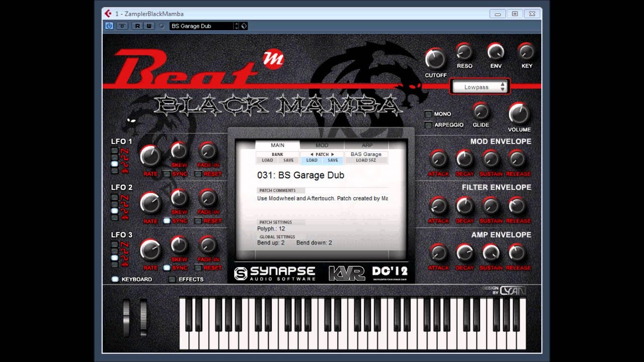The height and width of the screenshot is (362, 644).
Task: Open the Lowpass filter type dropdown
Action: 479,87
